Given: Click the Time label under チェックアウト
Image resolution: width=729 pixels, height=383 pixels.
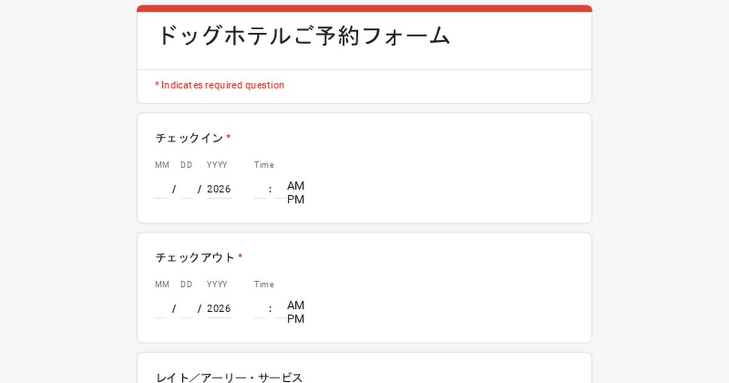Looking at the screenshot, I should click(x=264, y=285).
